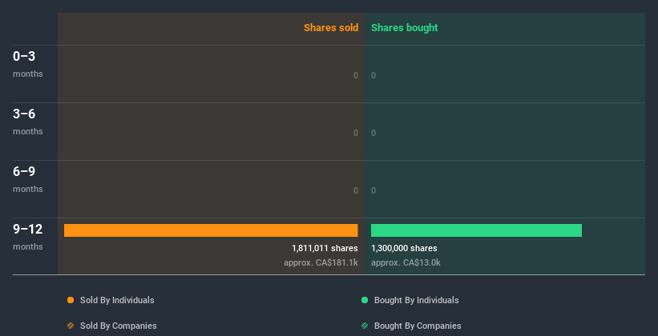658x336 pixels.
Task: Click the 'Shares sold' column header
Action: click(x=331, y=28)
